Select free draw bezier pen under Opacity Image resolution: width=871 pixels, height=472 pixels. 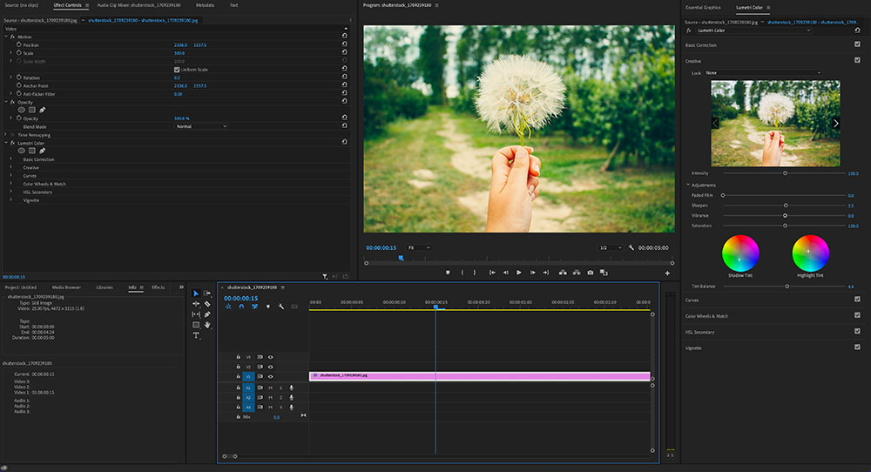point(42,110)
